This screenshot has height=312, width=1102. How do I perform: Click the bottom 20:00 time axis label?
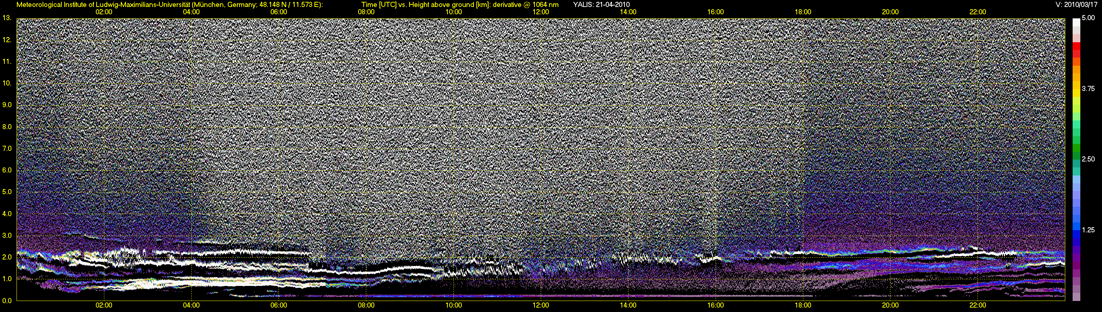pos(890,305)
